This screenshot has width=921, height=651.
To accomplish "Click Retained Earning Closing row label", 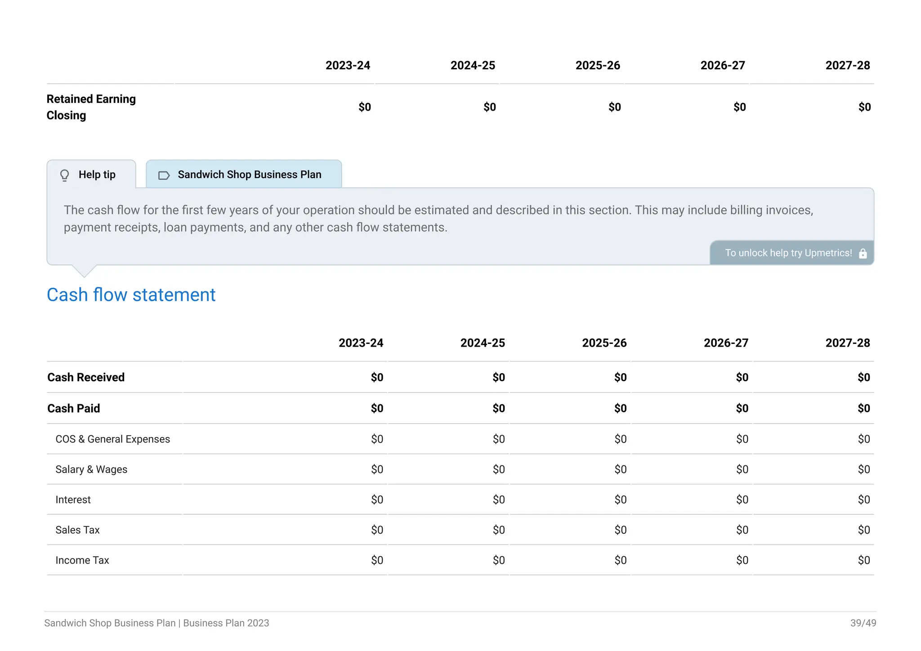I will [91, 107].
